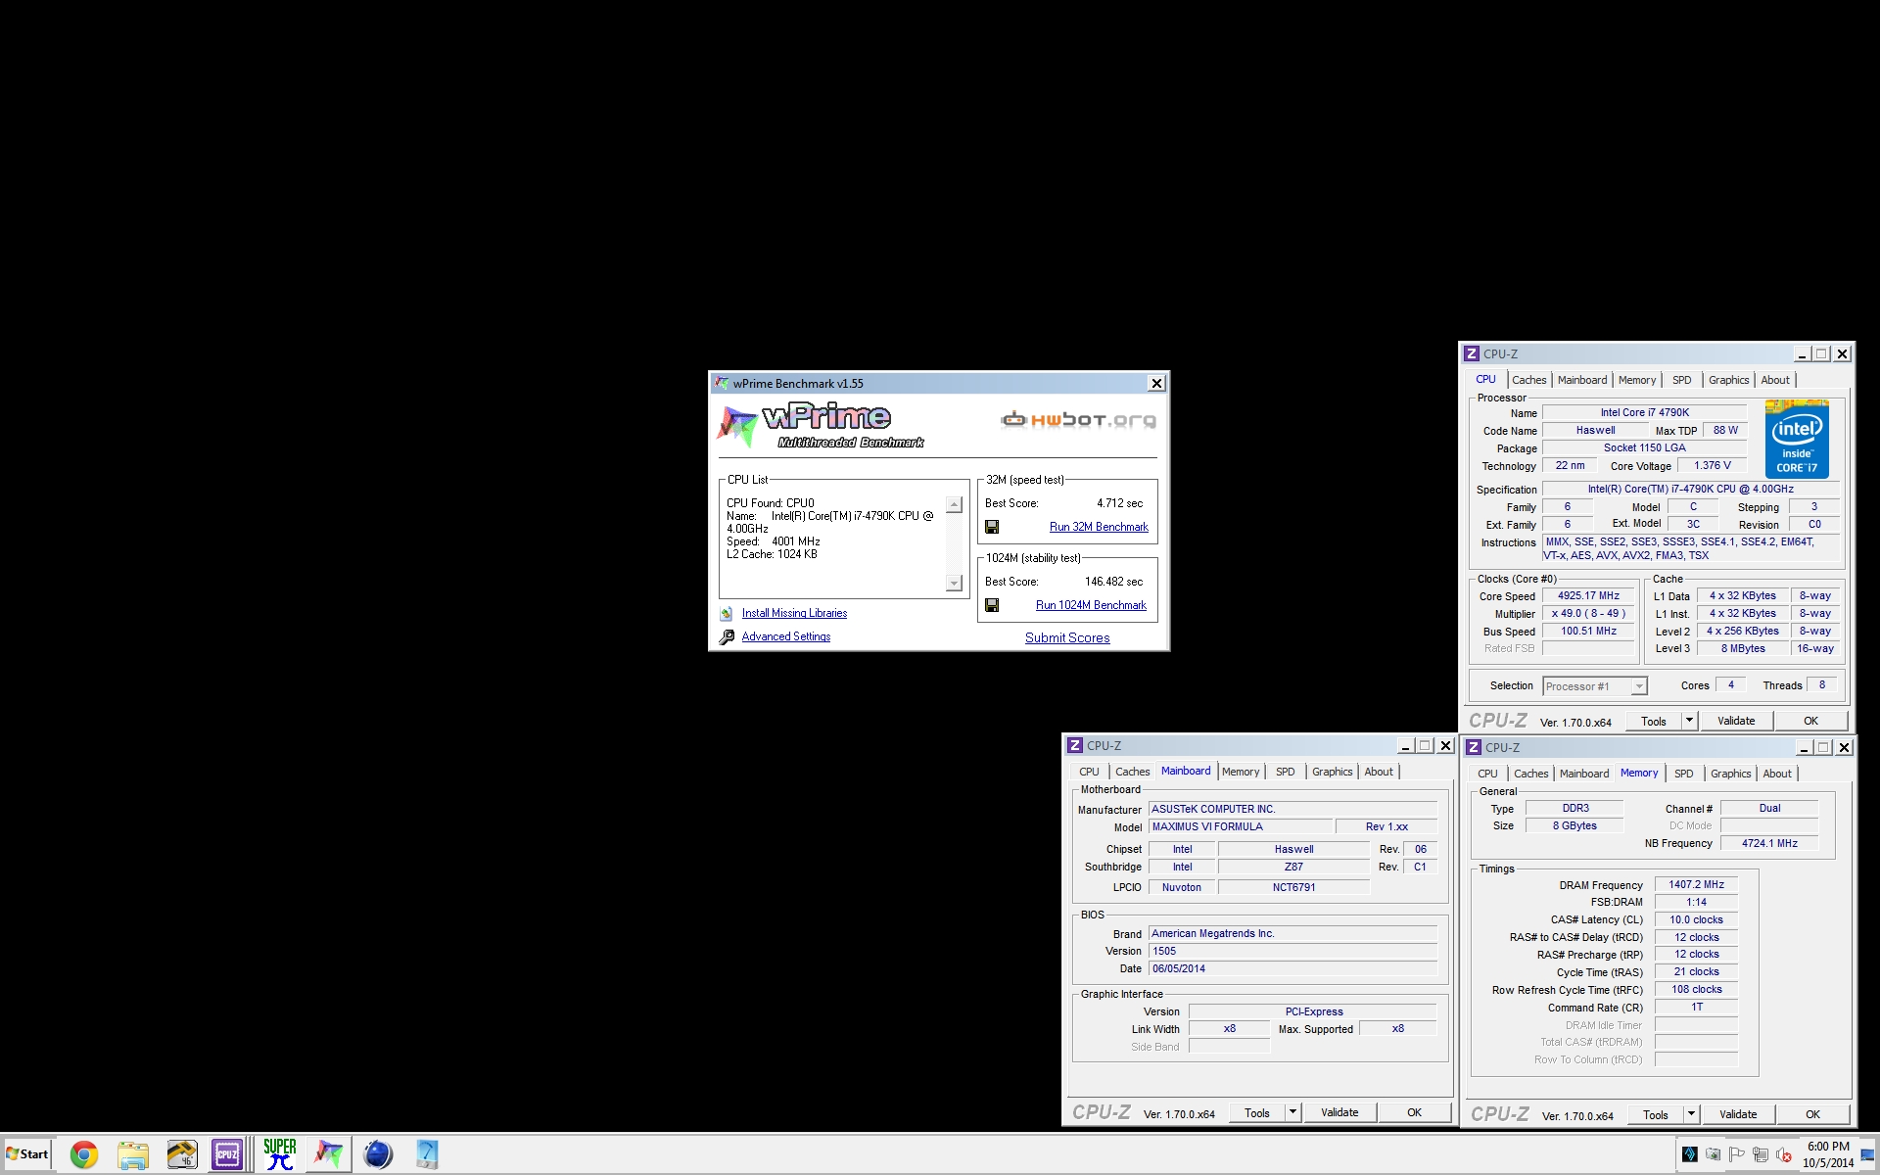Switch to Graphics tab in Mainboard window
1880x1175 pixels.
tap(1332, 772)
